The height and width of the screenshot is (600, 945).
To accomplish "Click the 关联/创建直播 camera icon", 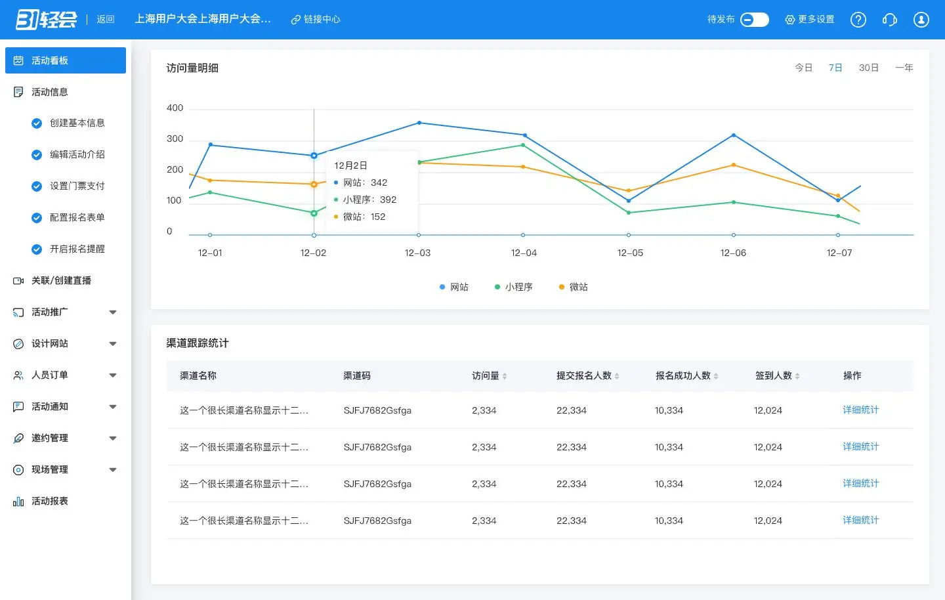I will (x=18, y=281).
